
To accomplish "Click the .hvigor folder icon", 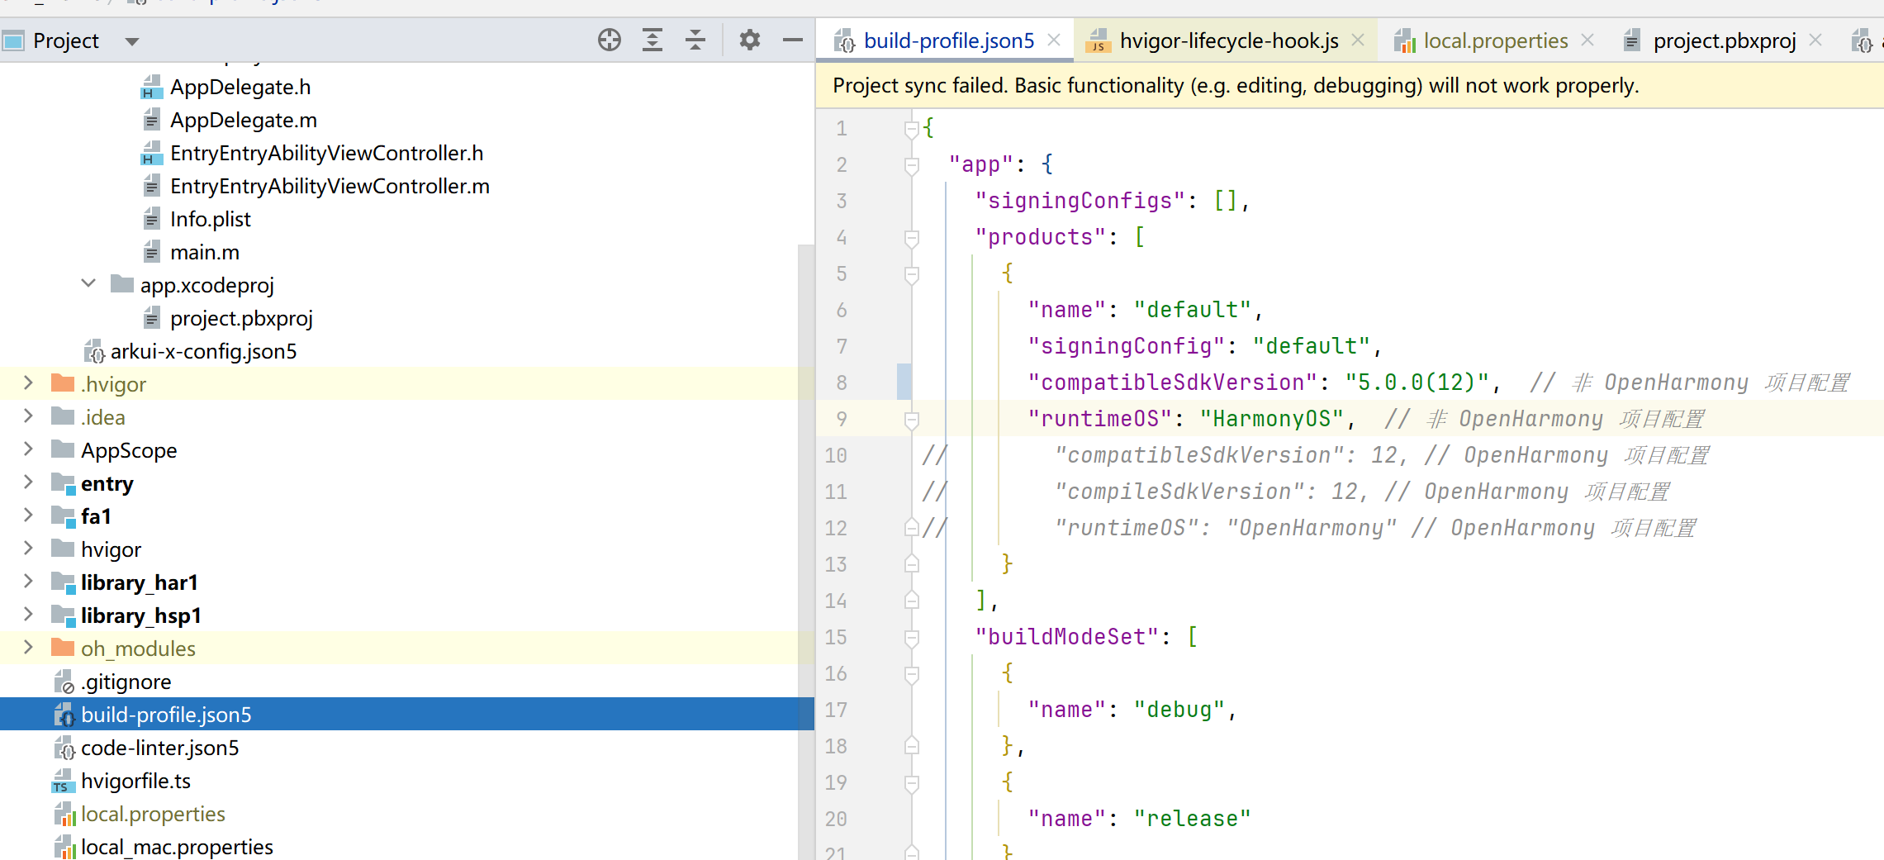I will [x=63, y=382].
